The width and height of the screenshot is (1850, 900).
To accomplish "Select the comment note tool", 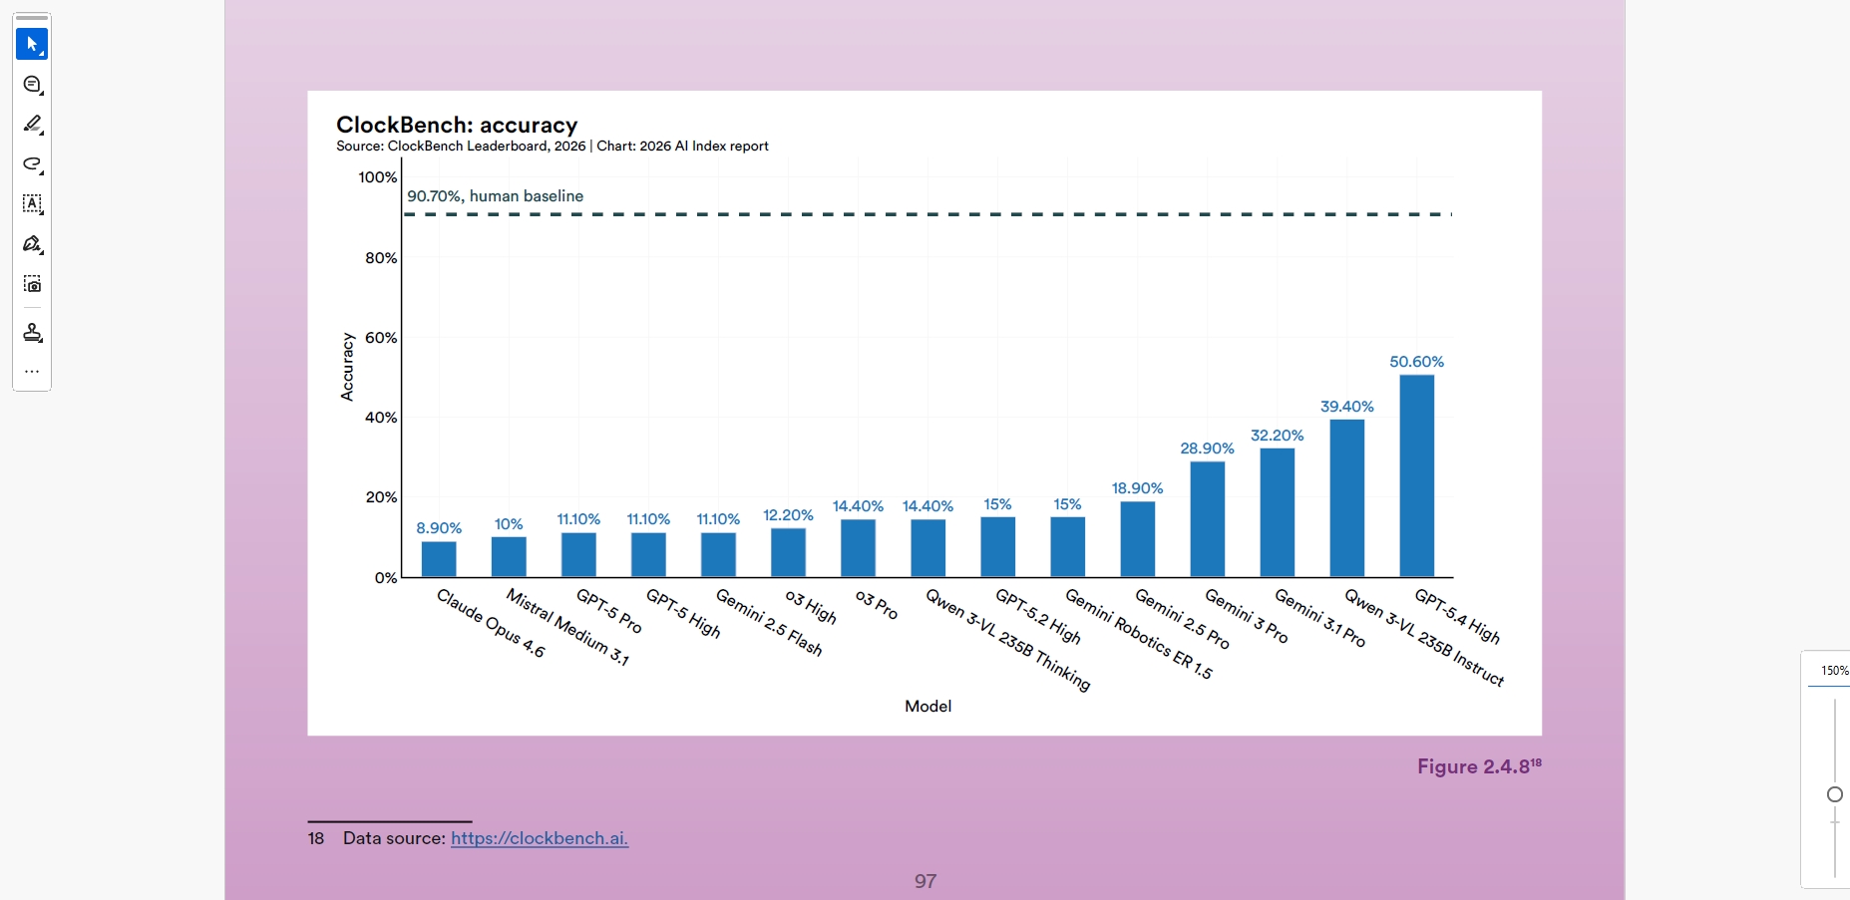I will (x=32, y=85).
